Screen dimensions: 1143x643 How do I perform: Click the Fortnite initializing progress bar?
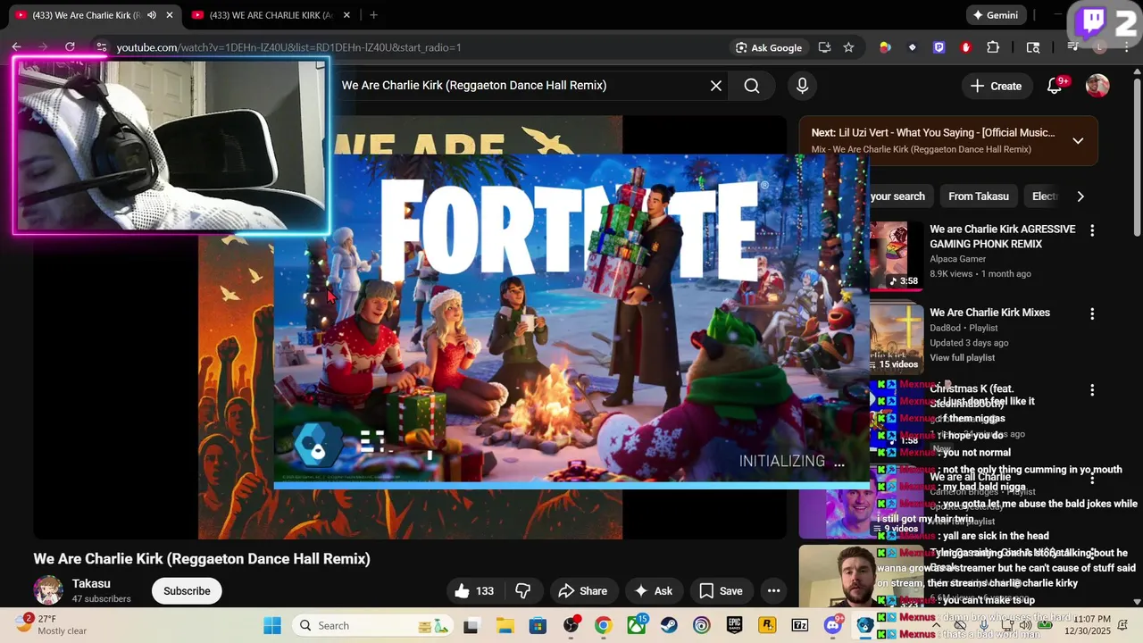571,485
